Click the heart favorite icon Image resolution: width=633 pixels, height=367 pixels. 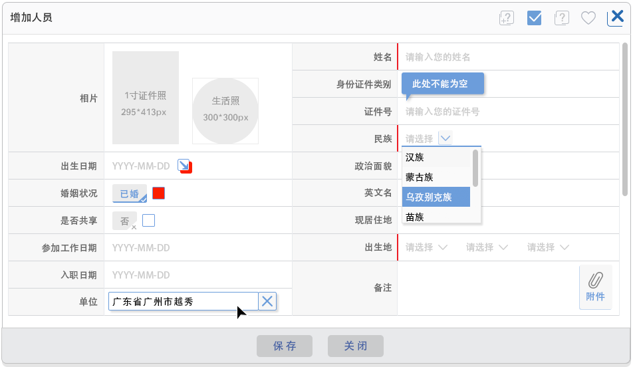[588, 18]
